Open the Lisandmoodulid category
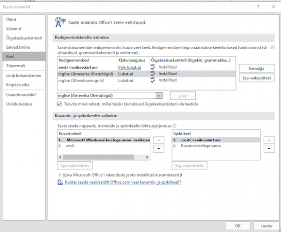 [x=24, y=95]
